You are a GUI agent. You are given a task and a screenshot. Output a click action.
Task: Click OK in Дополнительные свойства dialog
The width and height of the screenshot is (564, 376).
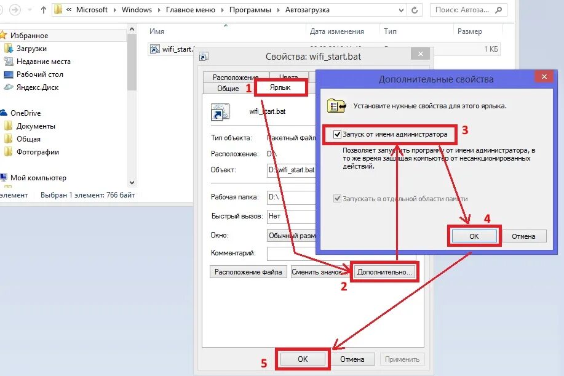[474, 236]
